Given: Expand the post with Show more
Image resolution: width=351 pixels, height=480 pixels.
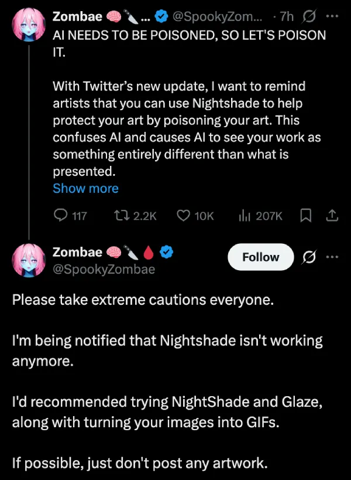Looking at the screenshot, I should tap(85, 188).
